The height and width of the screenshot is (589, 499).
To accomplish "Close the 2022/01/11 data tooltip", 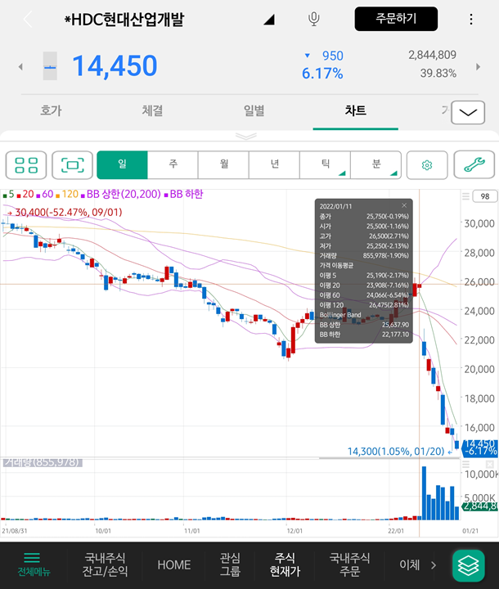I will (x=404, y=205).
